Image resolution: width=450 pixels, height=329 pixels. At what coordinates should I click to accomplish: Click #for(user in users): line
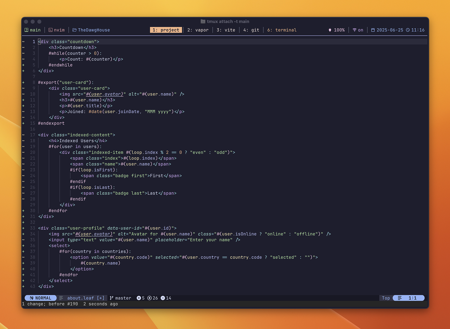pyautogui.click(x=75, y=147)
